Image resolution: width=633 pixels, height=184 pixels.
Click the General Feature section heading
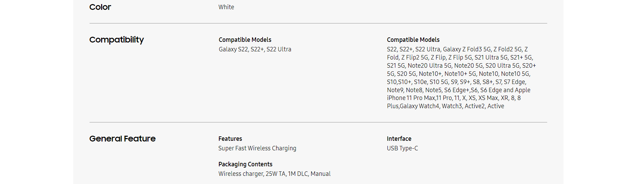click(122, 139)
